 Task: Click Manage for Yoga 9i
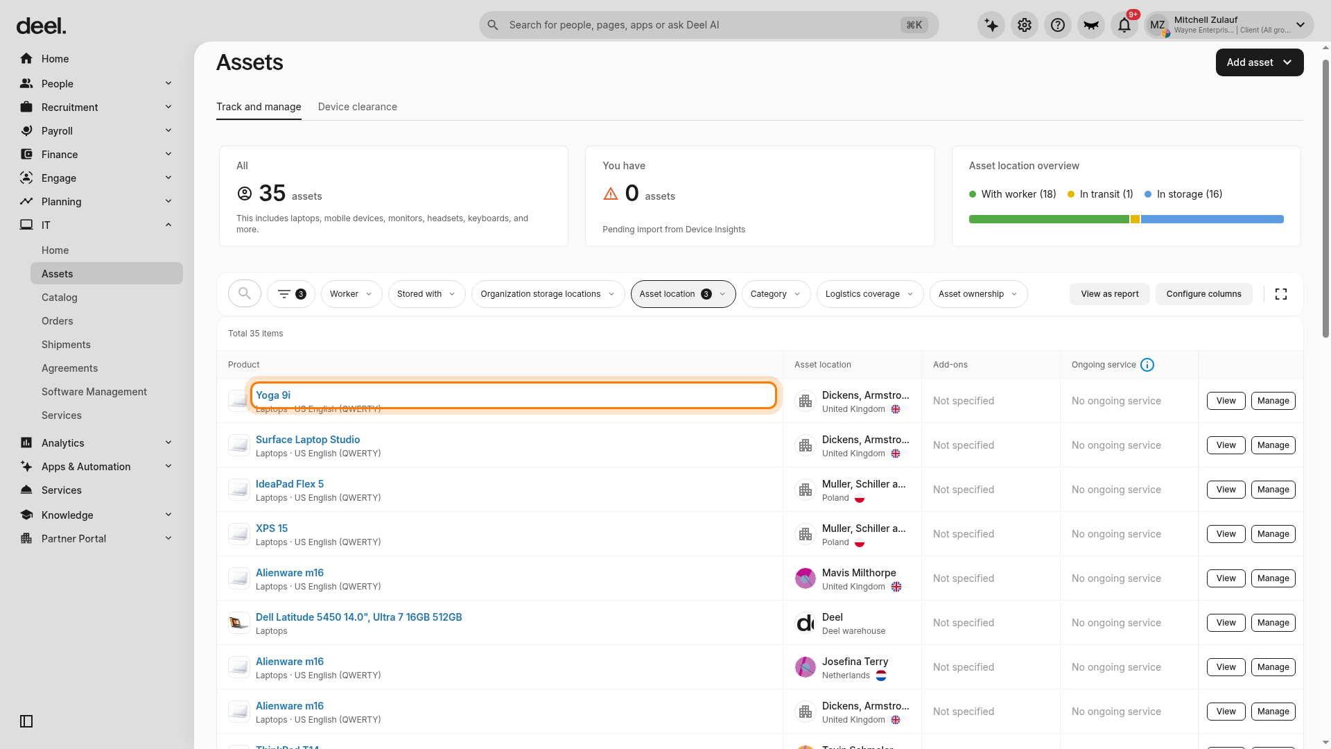coord(1273,401)
